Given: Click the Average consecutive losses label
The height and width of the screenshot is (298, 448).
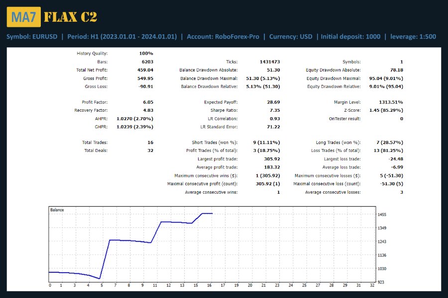Looking at the screenshot, I should [333, 192].
